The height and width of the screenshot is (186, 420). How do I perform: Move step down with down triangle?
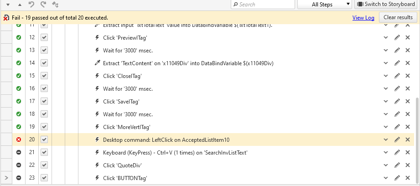point(8,5)
